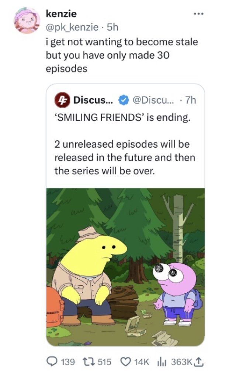The width and height of the screenshot is (236, 373).
Task: Open the quoted tweet's 7h timestamp
Action: pyautogui.click(x=190, y=100)
